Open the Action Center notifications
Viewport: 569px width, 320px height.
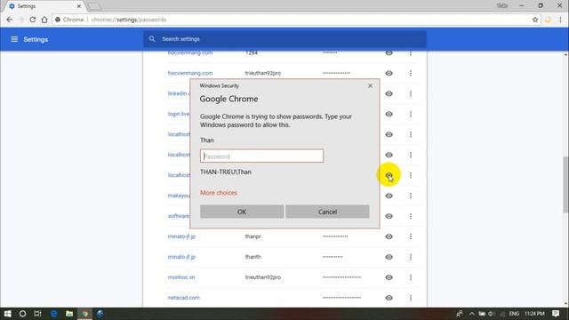click(x=556, y=314)
